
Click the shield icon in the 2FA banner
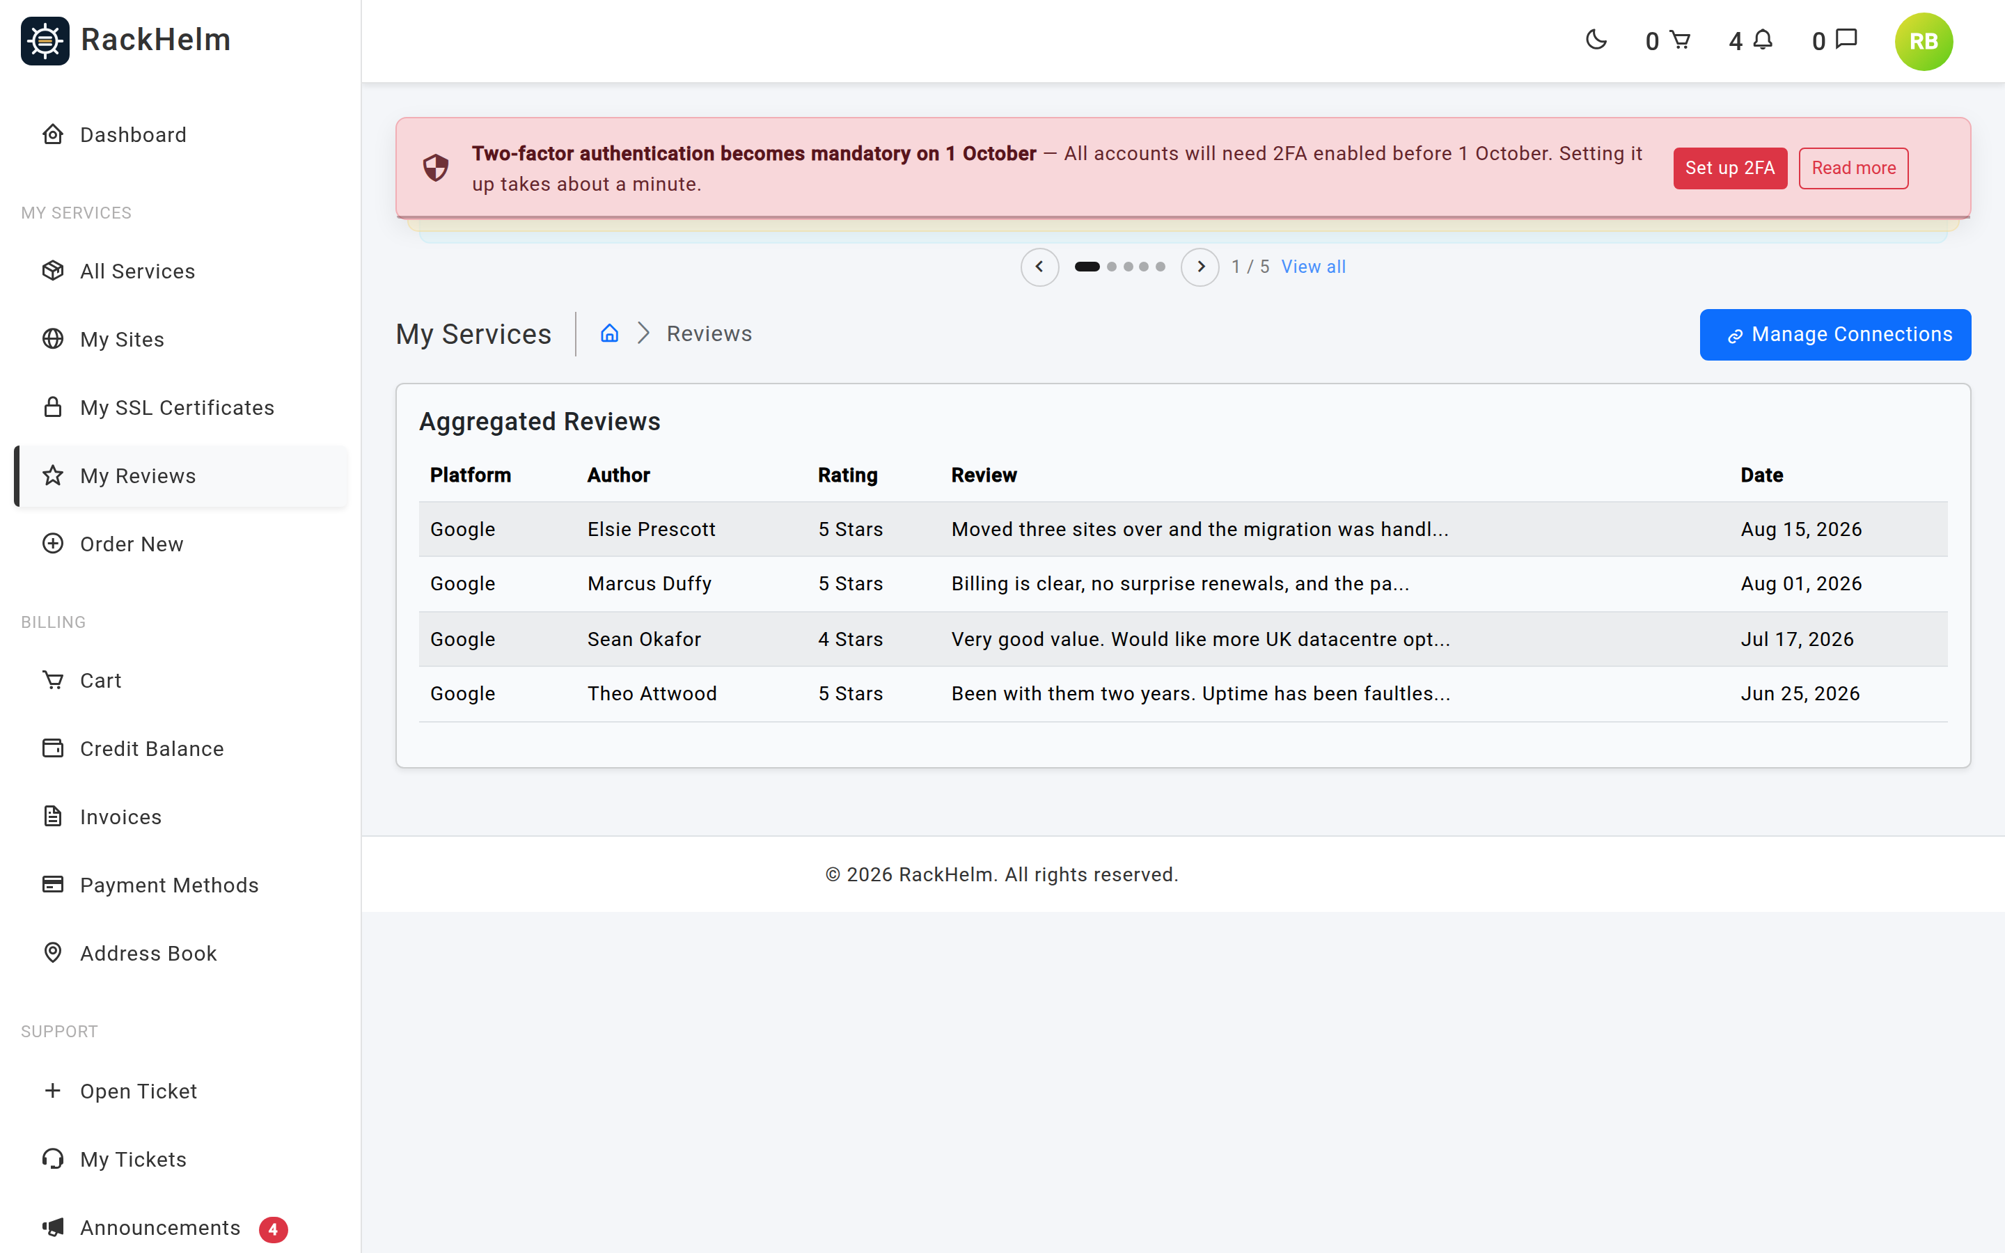(436, 168)
